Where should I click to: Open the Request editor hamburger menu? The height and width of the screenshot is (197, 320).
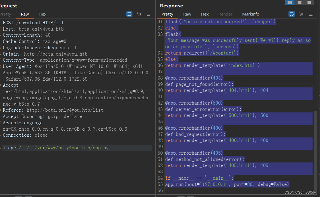(x=149, y=14)
